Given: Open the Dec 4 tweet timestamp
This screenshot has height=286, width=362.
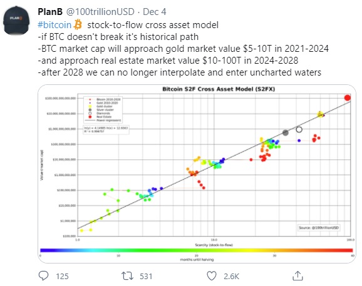Looking at the screenshot, I should click(x=155, y=12).
